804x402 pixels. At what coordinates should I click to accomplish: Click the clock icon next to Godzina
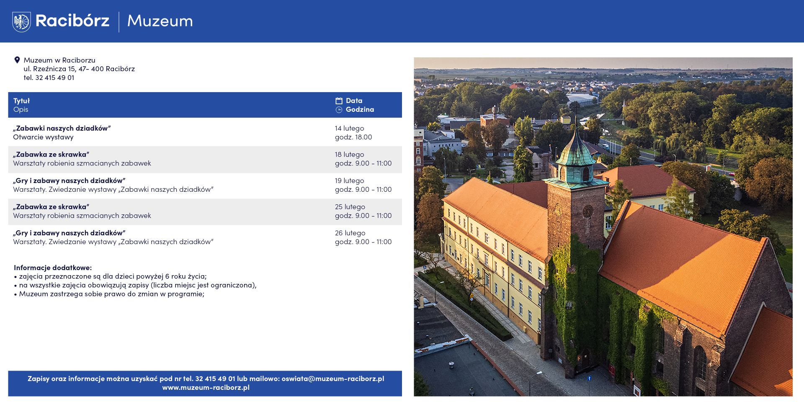tap(339, 110)
